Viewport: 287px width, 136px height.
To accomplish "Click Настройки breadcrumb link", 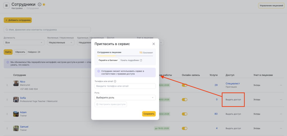I will click(17, 8).
